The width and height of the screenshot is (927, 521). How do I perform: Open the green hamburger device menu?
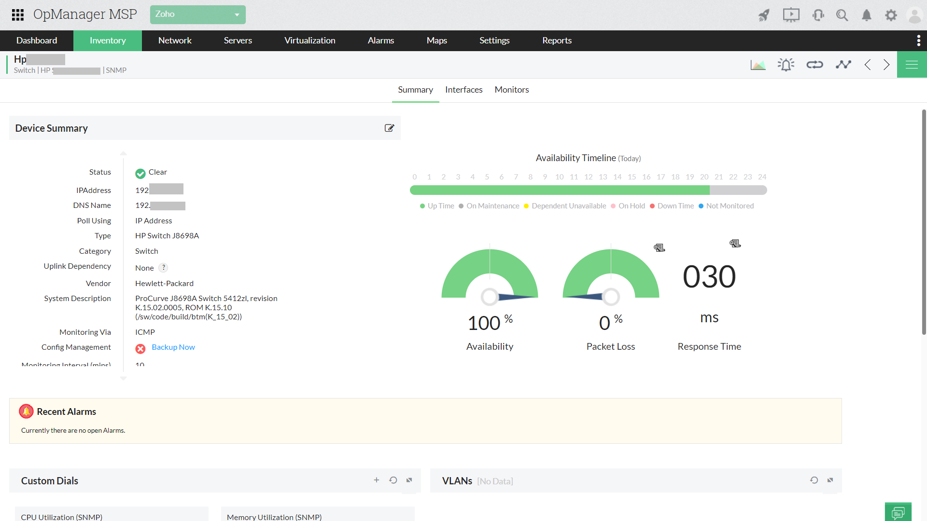(912, 65)
